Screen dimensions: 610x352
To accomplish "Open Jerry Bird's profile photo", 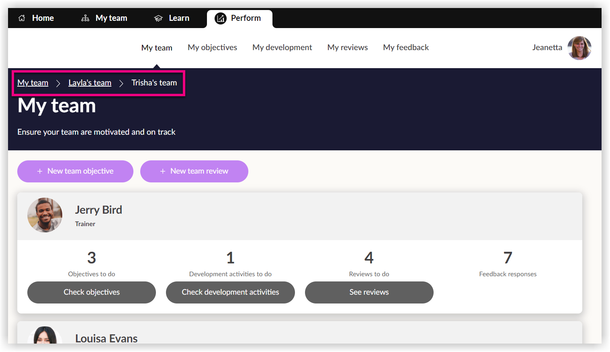I will [x=45, y=215].
